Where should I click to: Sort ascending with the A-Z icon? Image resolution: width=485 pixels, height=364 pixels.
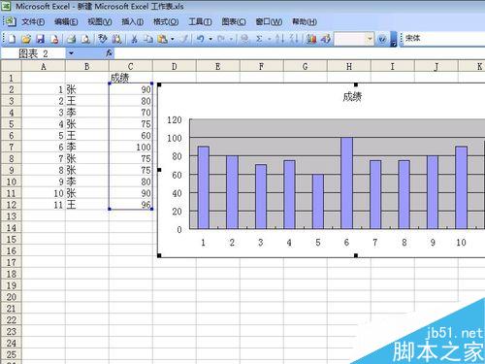pyautogui.click(x=279, y=39)
